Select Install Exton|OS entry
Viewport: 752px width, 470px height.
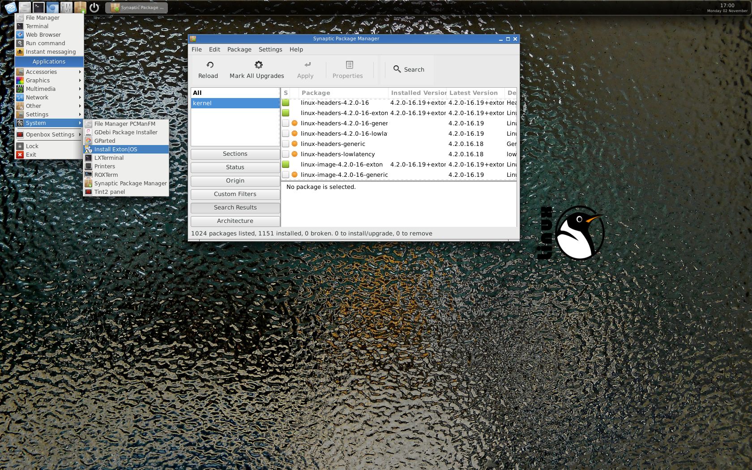click(x=126, y=150)
